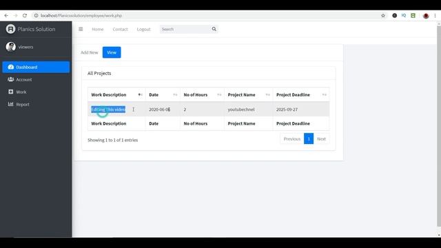Go to Home in top navigation
Image resolution: width=441 pixels, height=248 pixels.
click(x=98, y=29)
